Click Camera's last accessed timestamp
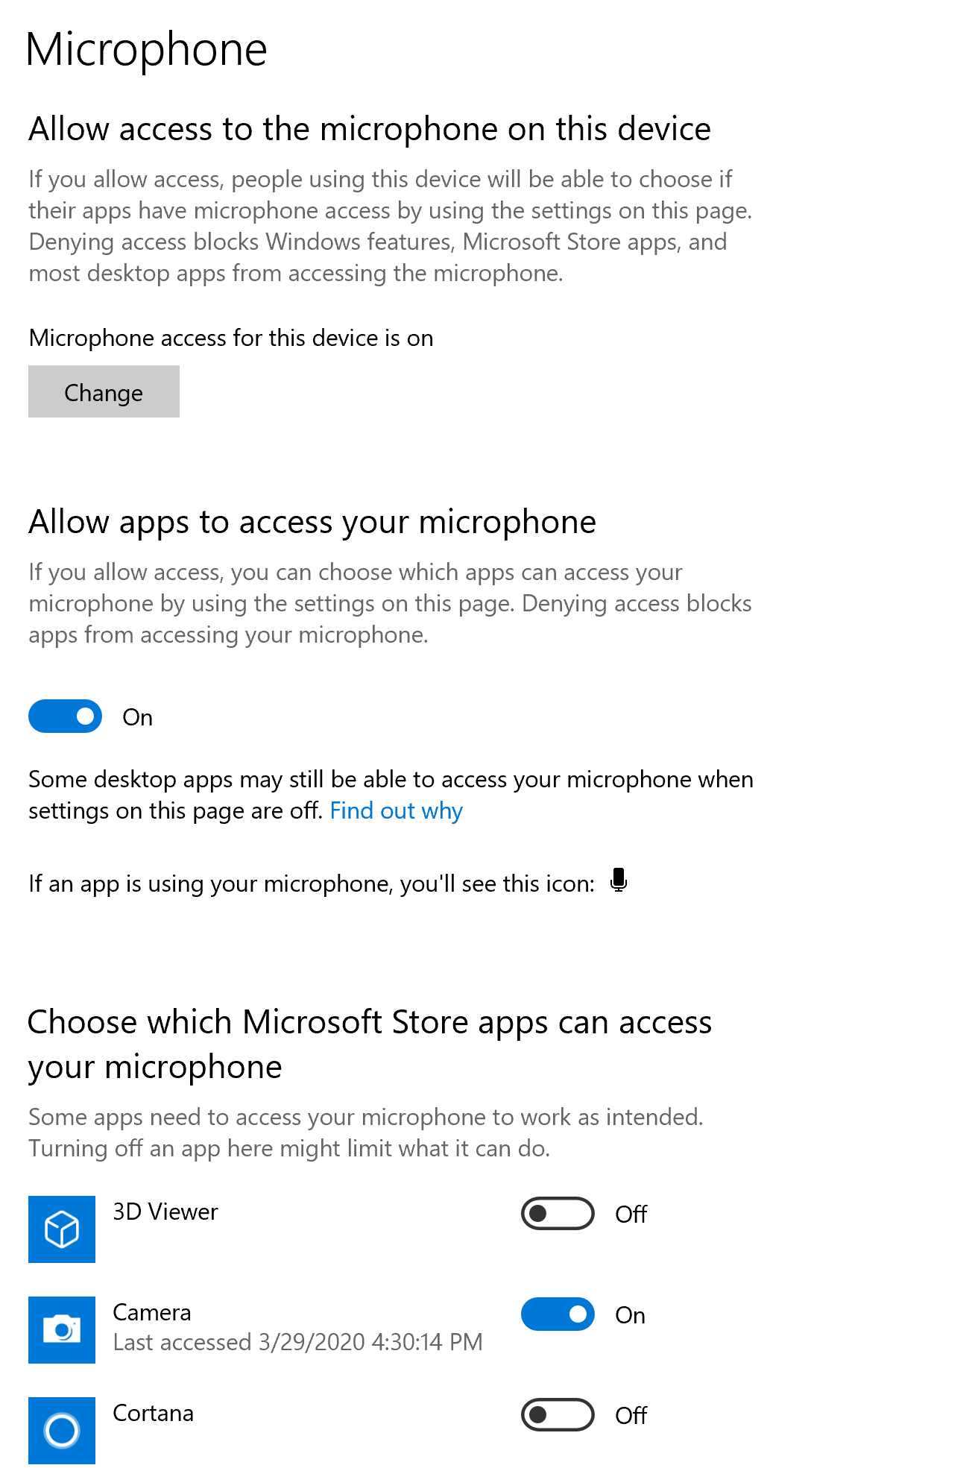 297,1342
